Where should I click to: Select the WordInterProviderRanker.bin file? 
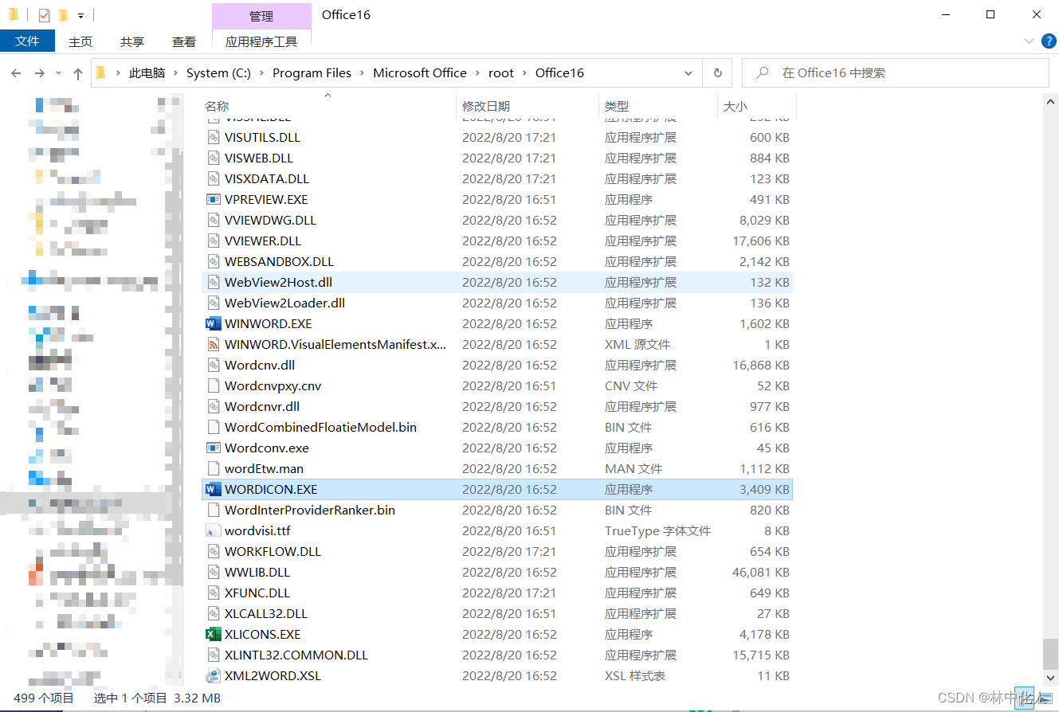pyautogui.click(x=497, y=510)
